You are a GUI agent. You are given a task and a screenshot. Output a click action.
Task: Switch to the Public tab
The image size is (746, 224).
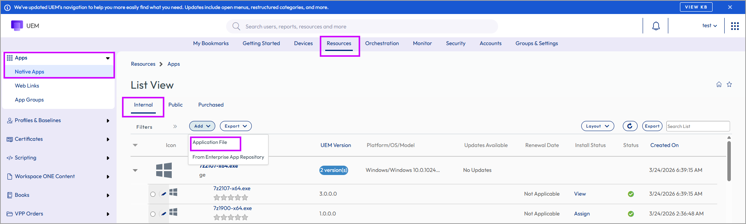click(x=176, y=105)
